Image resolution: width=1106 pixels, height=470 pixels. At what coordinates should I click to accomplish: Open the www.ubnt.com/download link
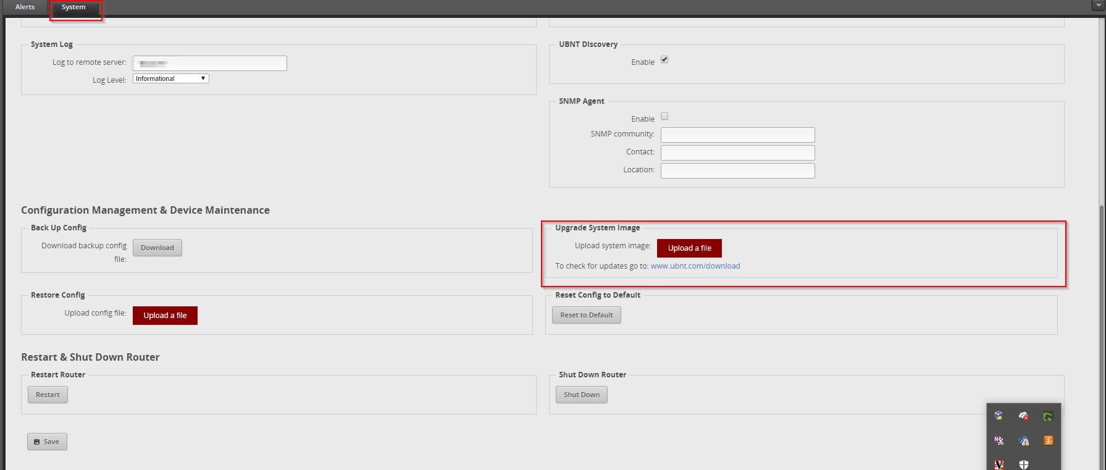coord(695,266)
